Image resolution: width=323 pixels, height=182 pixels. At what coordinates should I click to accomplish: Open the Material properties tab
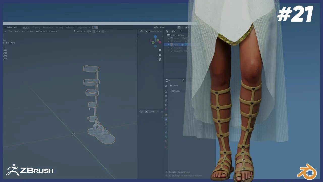[166, 141]
